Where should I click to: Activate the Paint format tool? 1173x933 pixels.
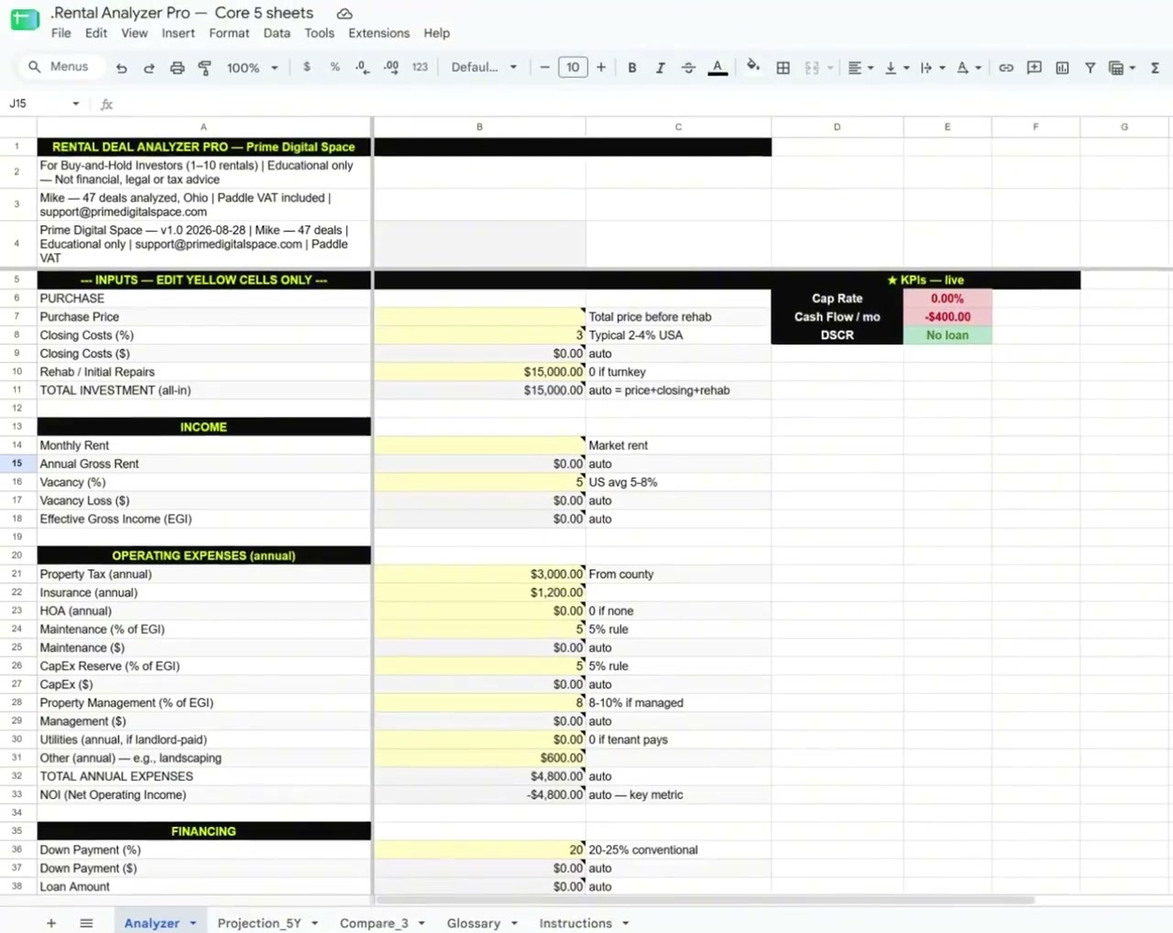tap(204, 68)
